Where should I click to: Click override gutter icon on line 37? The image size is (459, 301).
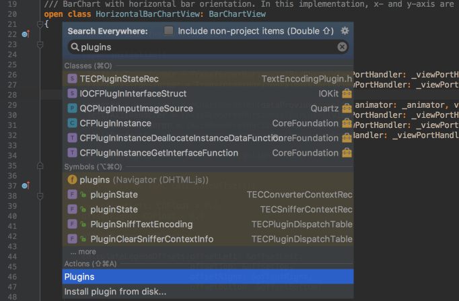(26, 186)
